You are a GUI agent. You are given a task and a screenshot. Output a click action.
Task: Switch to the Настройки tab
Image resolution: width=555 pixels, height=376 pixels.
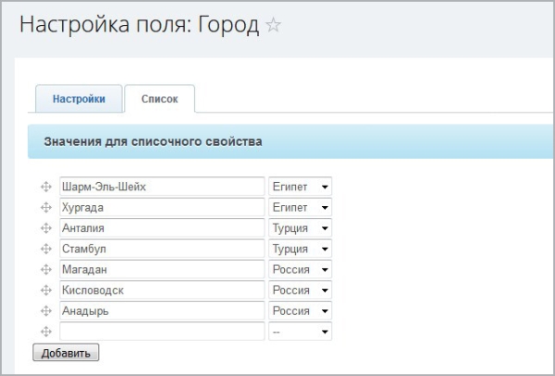tap(79, 99)
